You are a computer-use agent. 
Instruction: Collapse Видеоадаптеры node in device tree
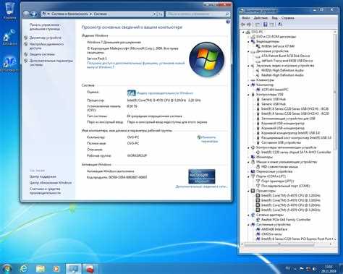pyautogui.click(x=248, y=41)
